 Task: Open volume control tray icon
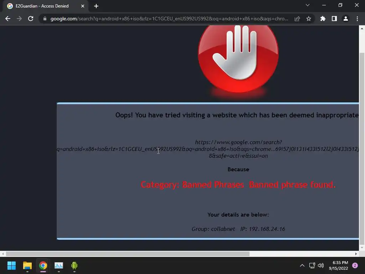pos(321,265)
